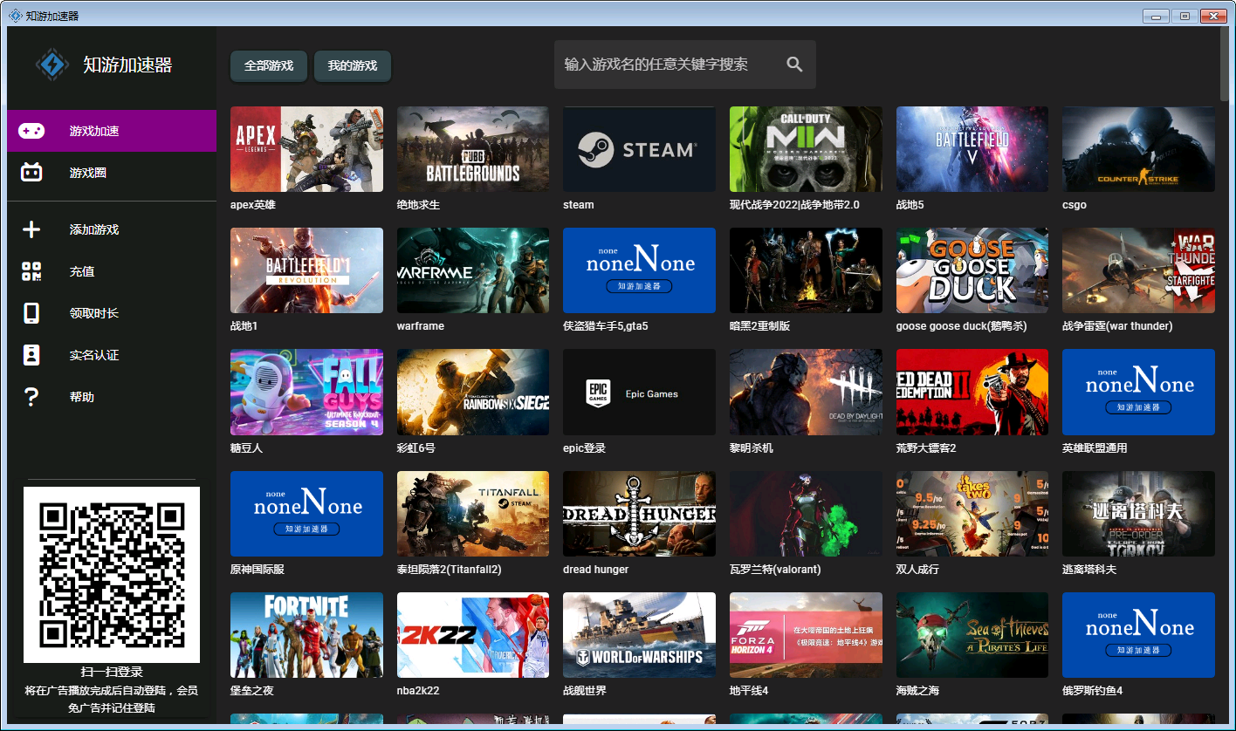Click the gamepad icon beside 游戏加速

[32, 131]
